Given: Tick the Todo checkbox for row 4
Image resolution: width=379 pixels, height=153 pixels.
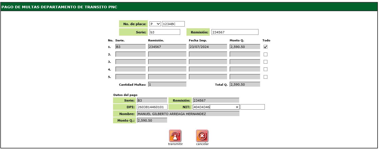Looking at the screenshot, I should (x=265, y=69).
